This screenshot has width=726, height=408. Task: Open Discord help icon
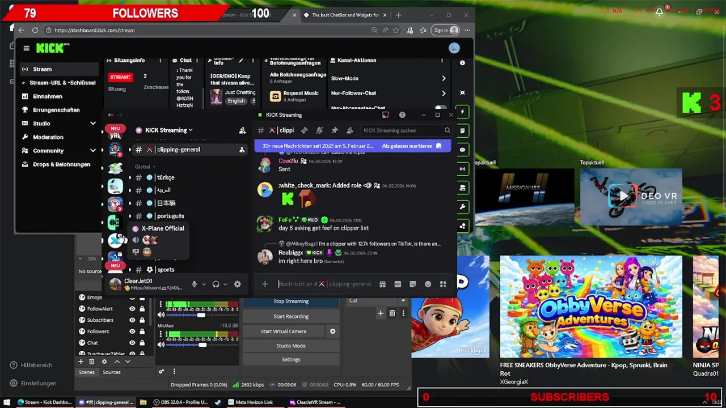pyautogui.click(x=402, y=115)
